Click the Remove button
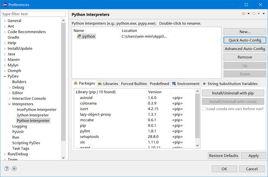 coord(245,57)
